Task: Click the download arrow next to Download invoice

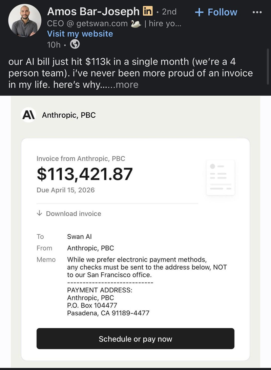Action: 40,214
